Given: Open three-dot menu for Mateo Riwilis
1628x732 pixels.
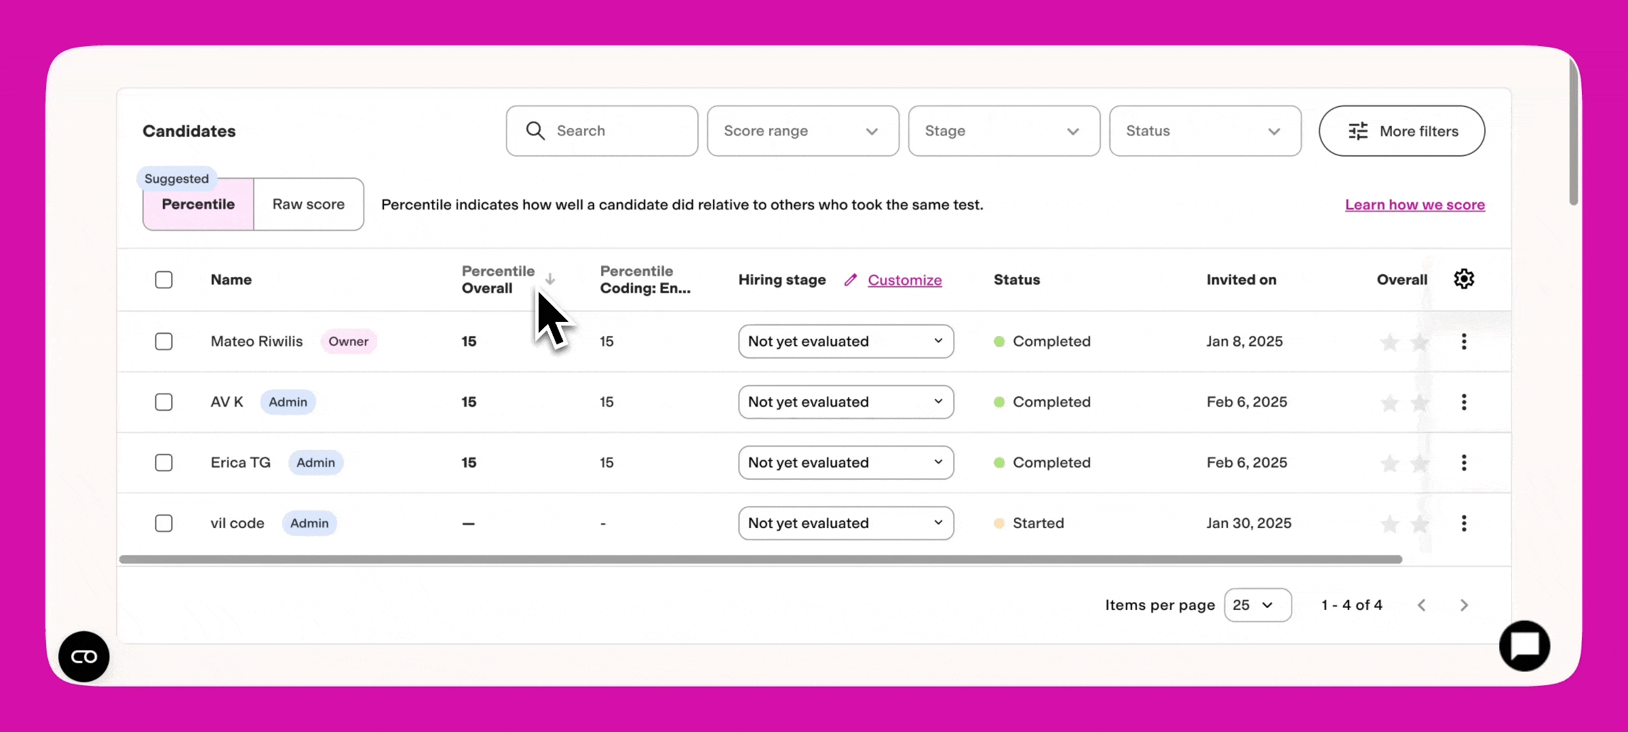Looking at the screenshot, I should pos(1463,342).
